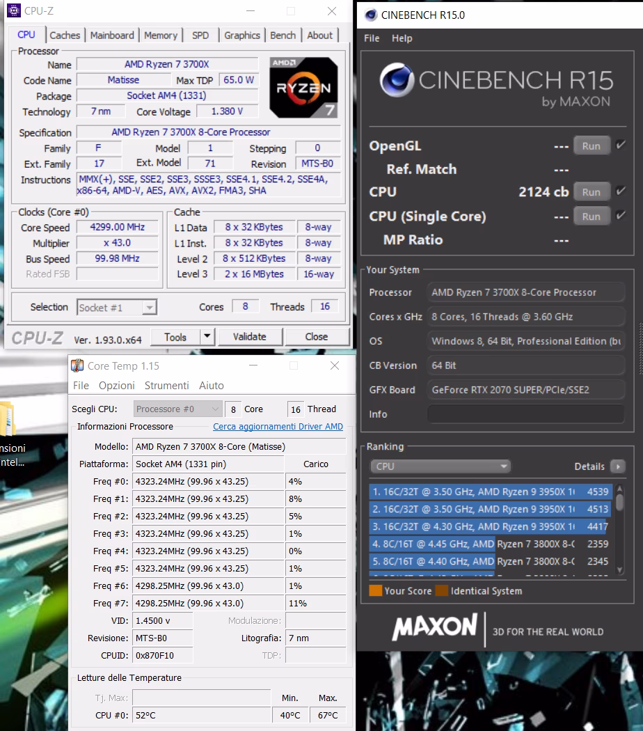
Task: Select ranking entry 3 with score 4417
Action: pos(490,526)
